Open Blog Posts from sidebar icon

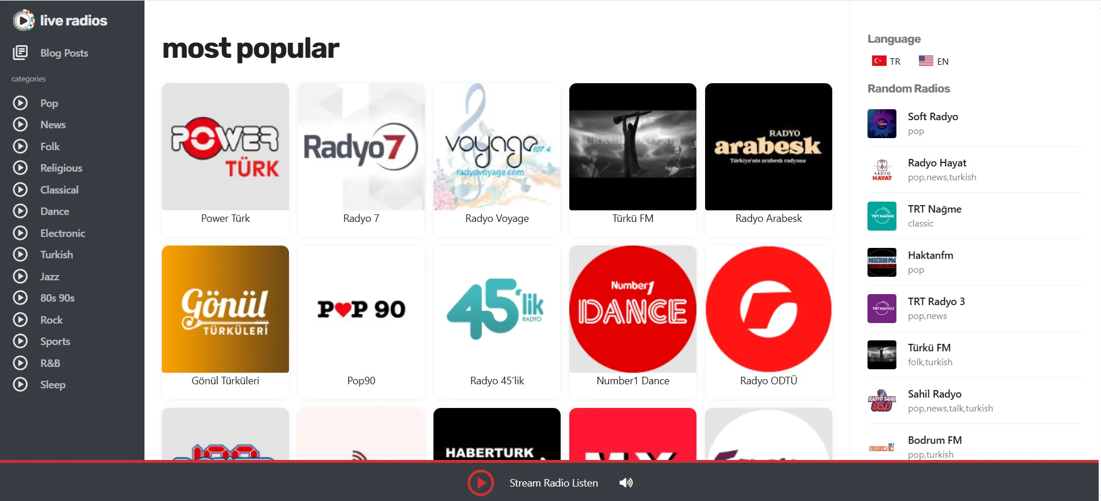tap(20, 53)
